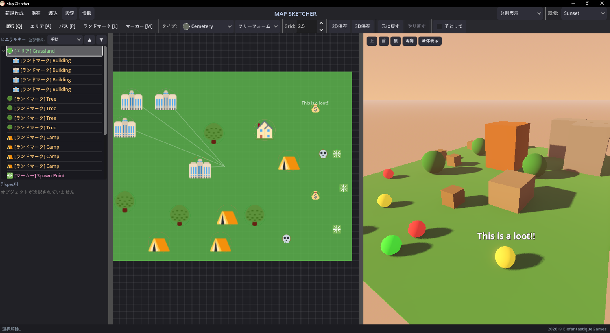This screenshot has width=610, height=333.
Task: Open the フリーフォーム shape dropdown
Action: [258, 26]
